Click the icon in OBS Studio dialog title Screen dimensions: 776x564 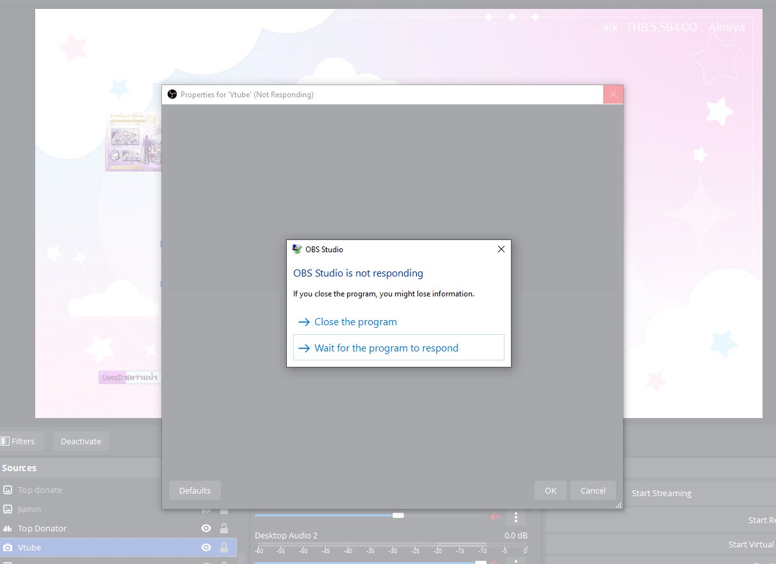pos(297,249)
